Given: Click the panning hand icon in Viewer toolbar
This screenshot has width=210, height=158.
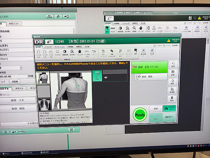Looking at the screenshot, I should [140, 29].
